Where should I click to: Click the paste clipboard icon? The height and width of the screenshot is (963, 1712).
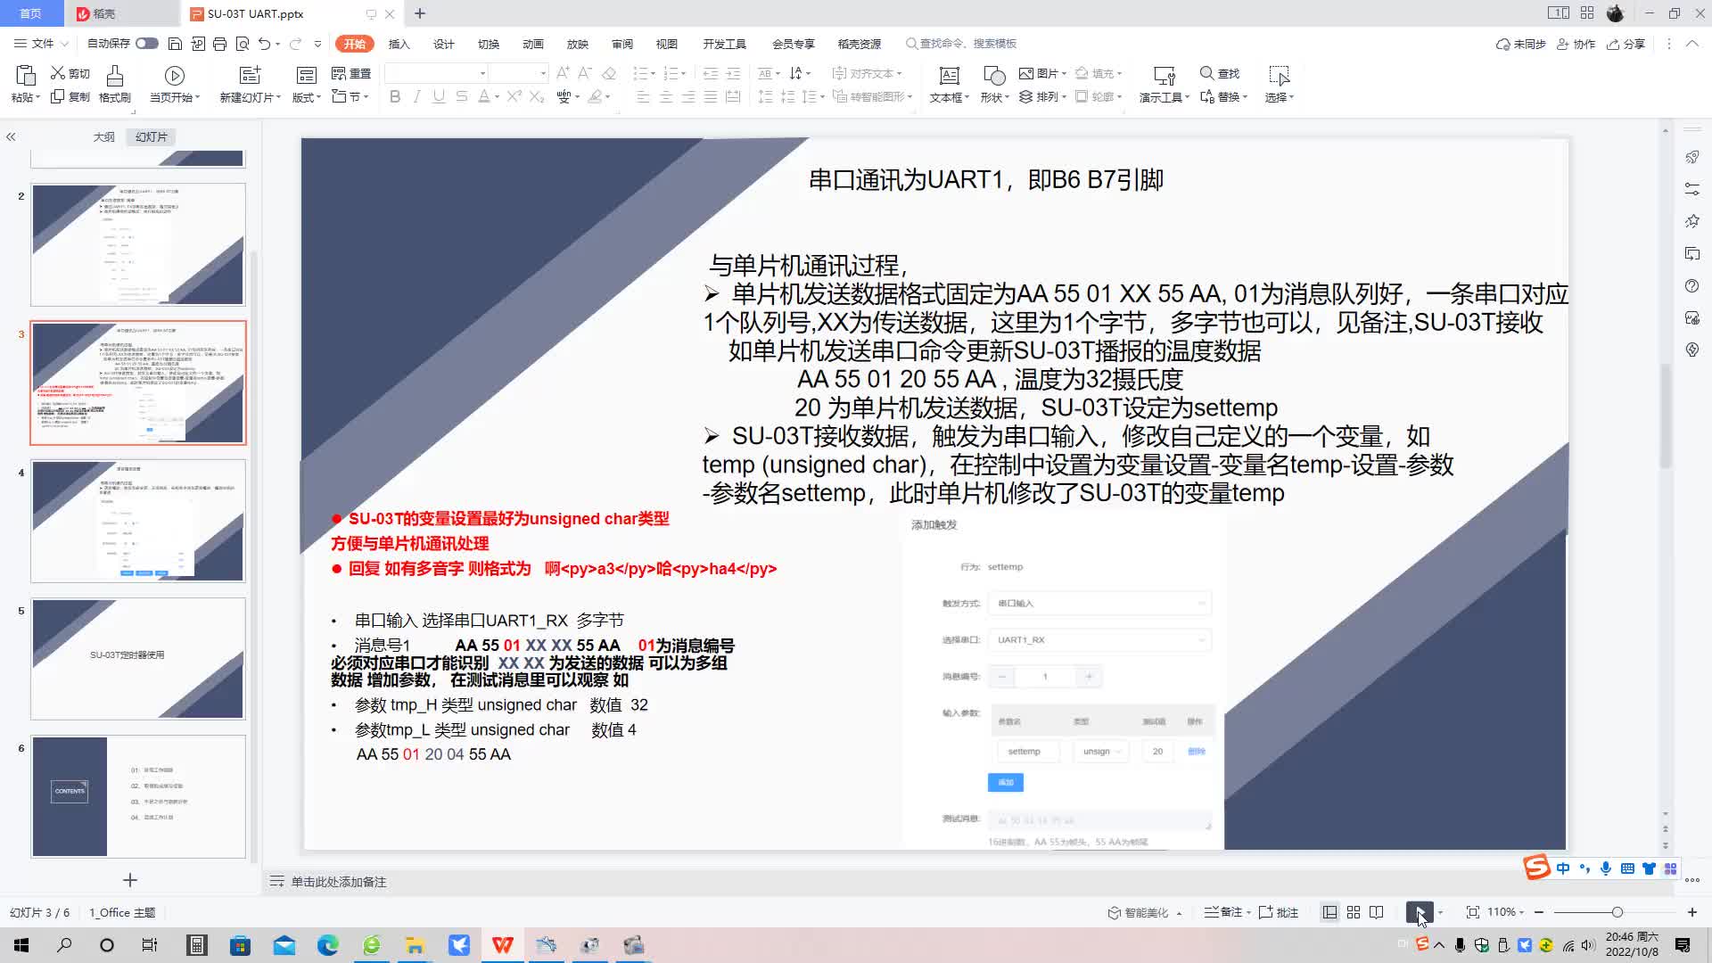coord(26,75)
